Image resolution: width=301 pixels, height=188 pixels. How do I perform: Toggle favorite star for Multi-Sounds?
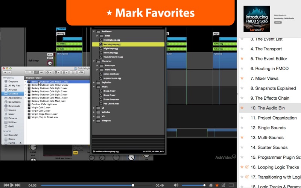(242, 138)
